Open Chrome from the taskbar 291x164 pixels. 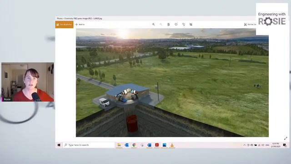[134, 145]
